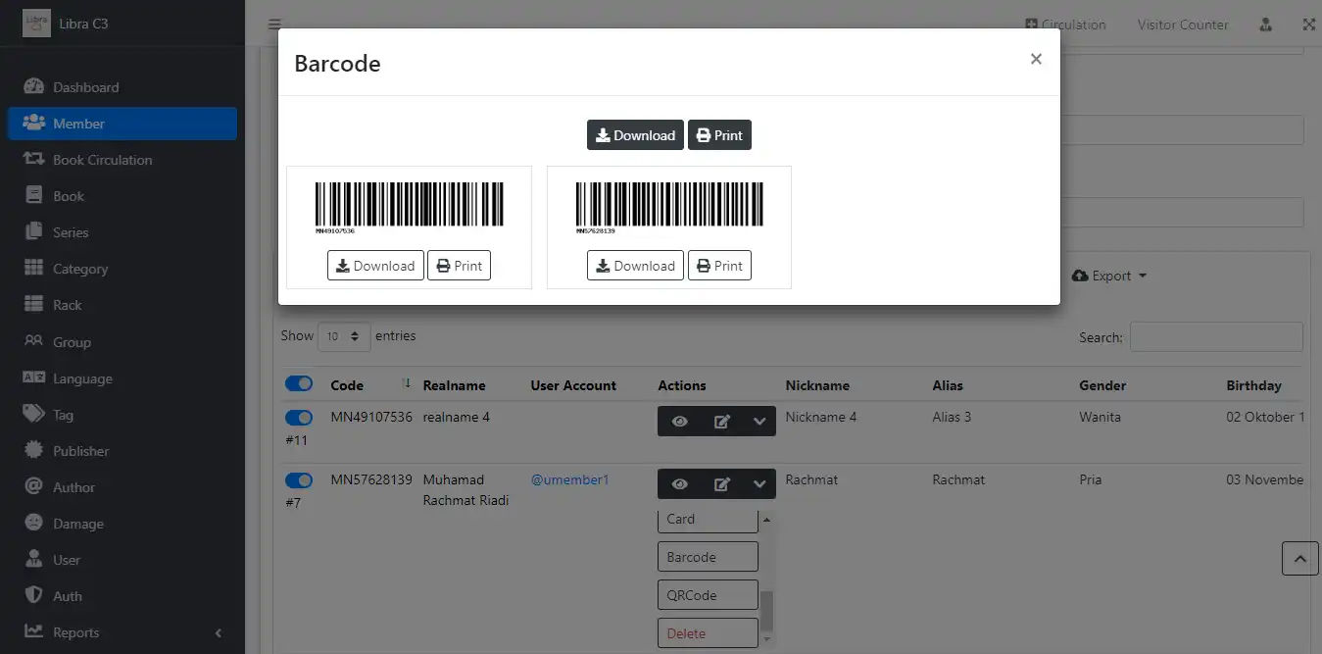This screenshot has width=1322, height=654.
Task: Go to the Book section
Action: [122, 196]
